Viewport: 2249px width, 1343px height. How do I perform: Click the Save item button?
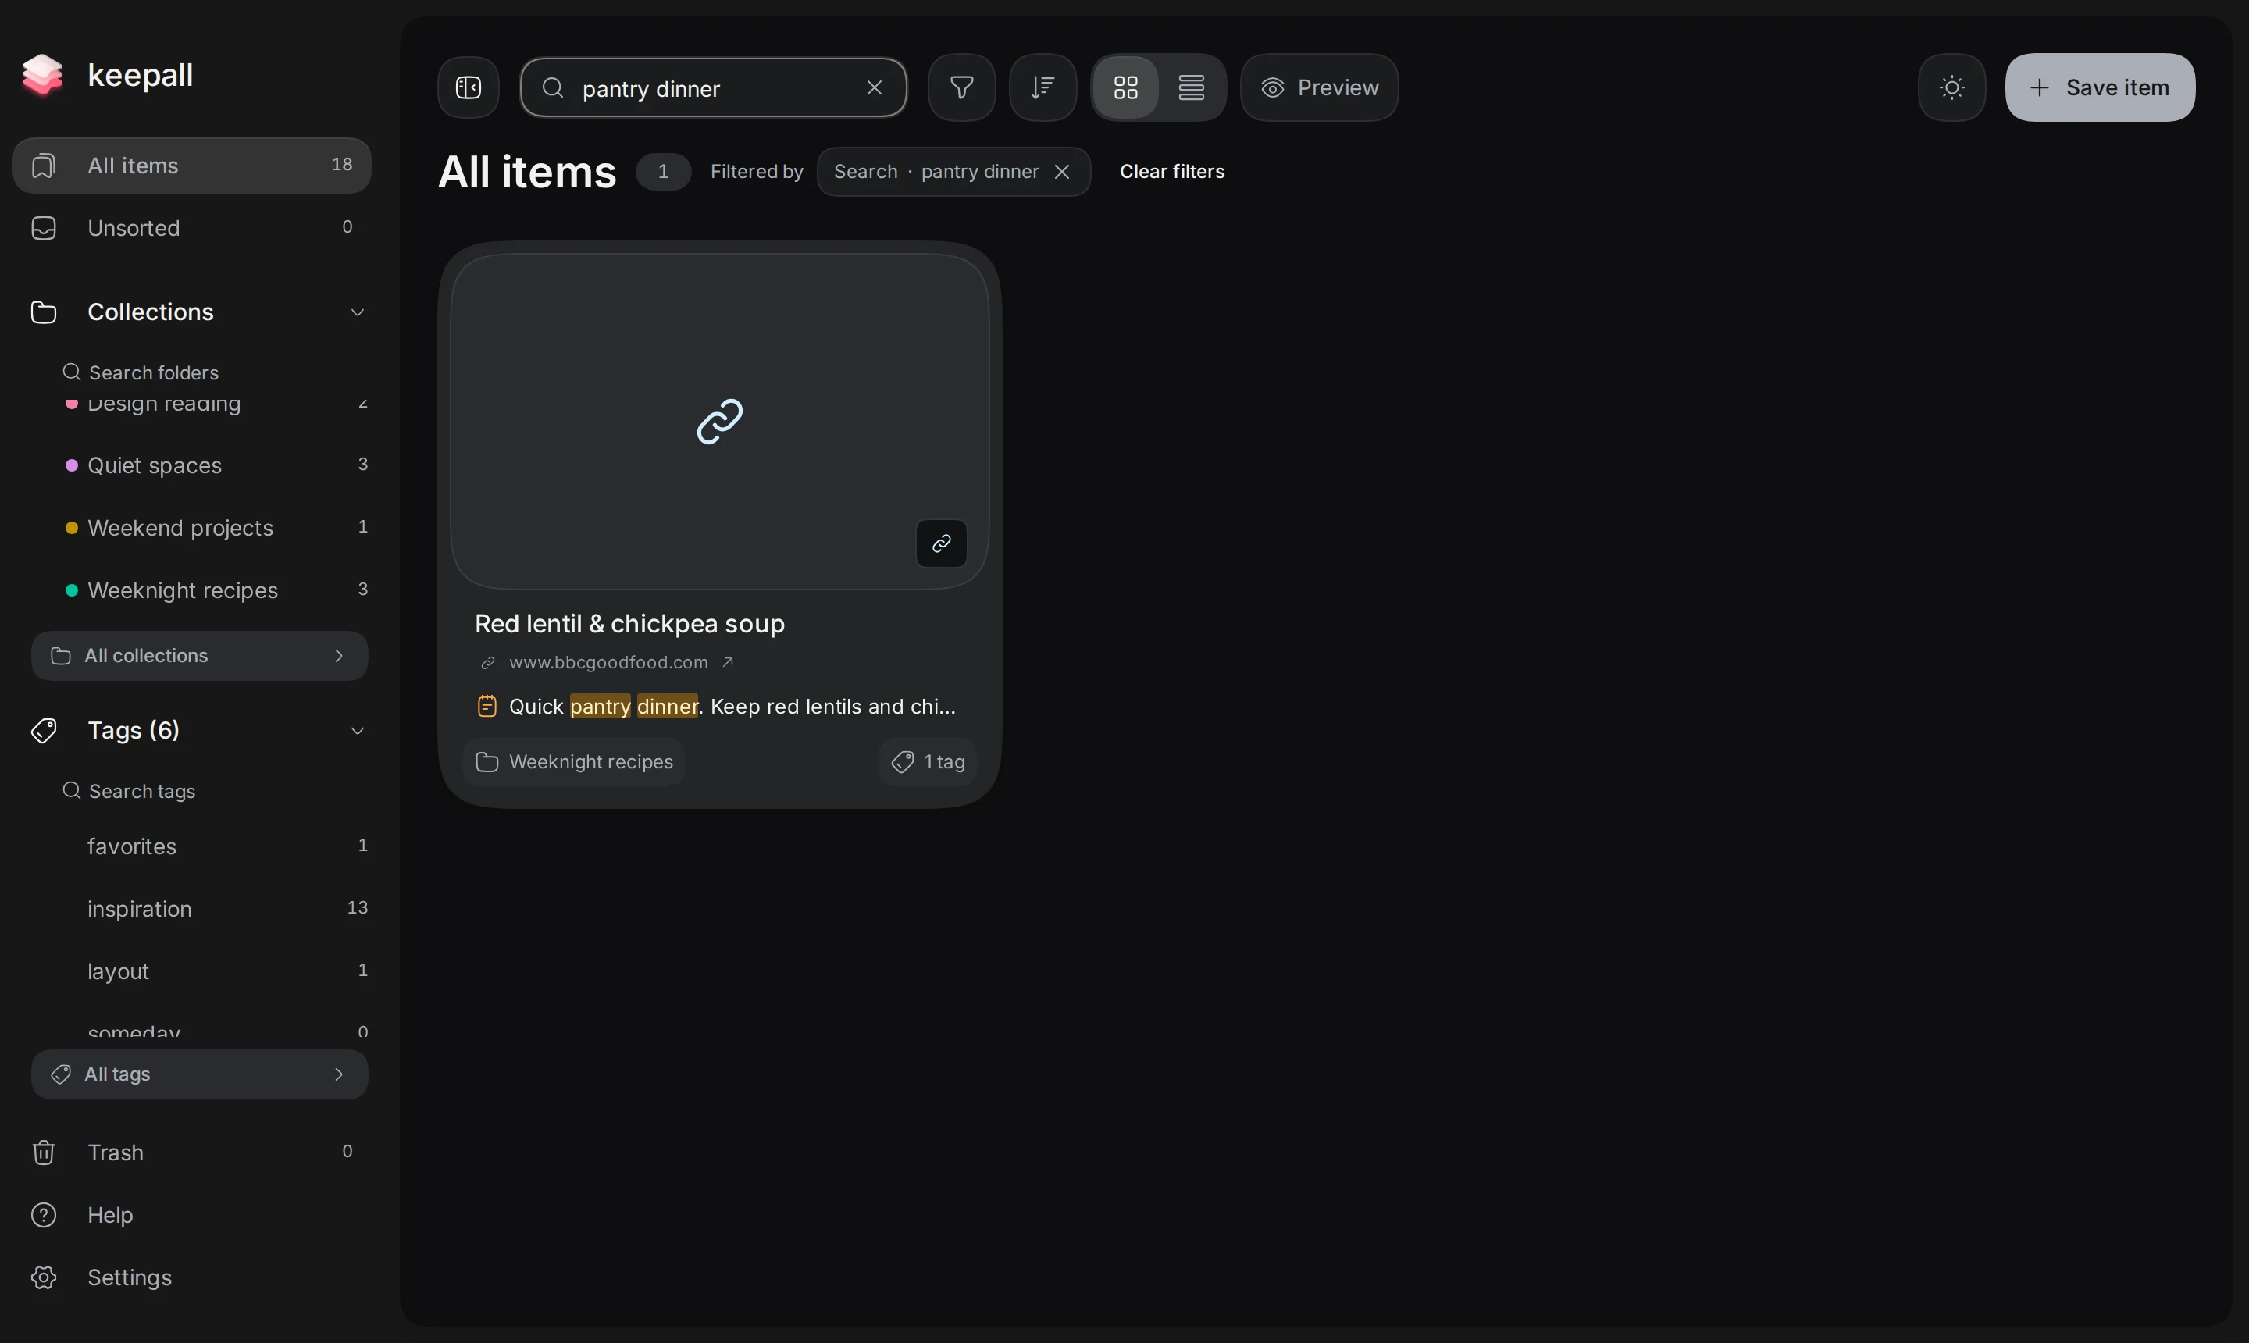(x=2099, y=87)
